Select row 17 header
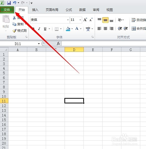The image size is (146, 149). point(4,129)
